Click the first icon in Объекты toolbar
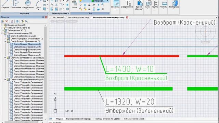Screen dimensions: 219x123 click(x=3, y=21)
